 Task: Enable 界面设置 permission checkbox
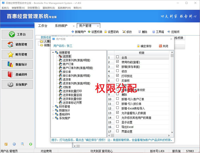tap(117, 131)
